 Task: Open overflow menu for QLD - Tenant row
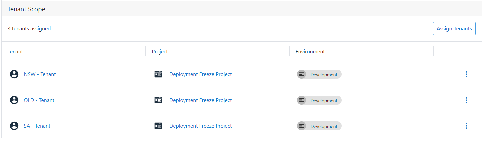(x=466, y=100)
